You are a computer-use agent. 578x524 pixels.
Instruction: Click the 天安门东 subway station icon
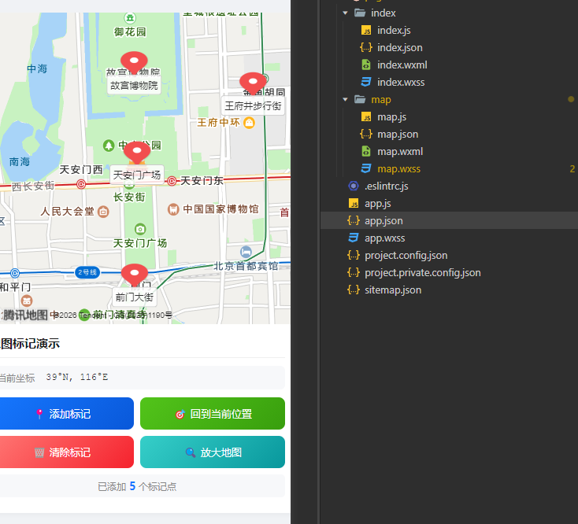click(172, 181)
